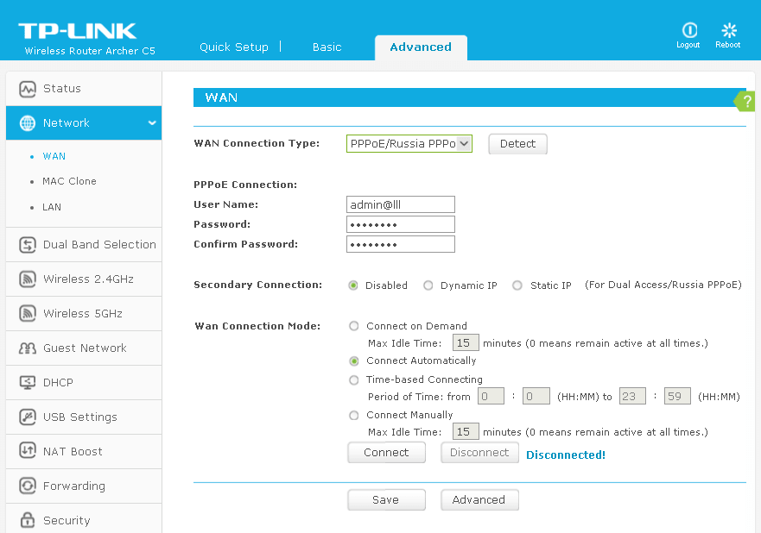Select Dynamic IP secondary connection
The width and height of the screenshot is (761, 533).
[x=428, y=285]
